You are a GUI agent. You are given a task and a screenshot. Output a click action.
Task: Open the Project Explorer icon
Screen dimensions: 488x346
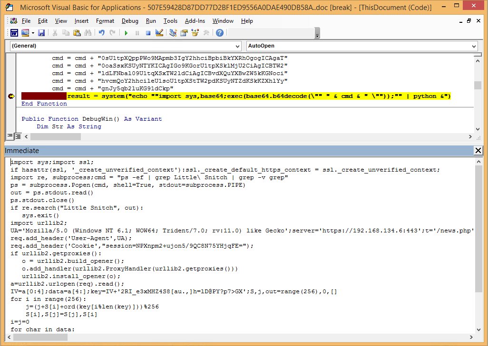click(x=173, y=33)
